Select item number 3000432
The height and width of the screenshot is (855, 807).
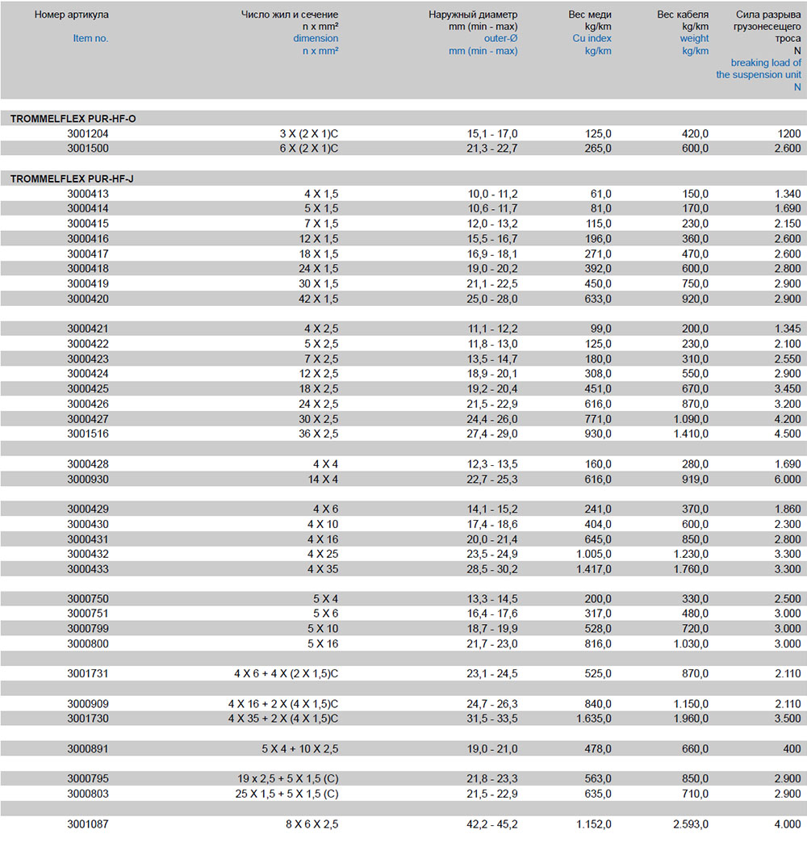(88, 554)
